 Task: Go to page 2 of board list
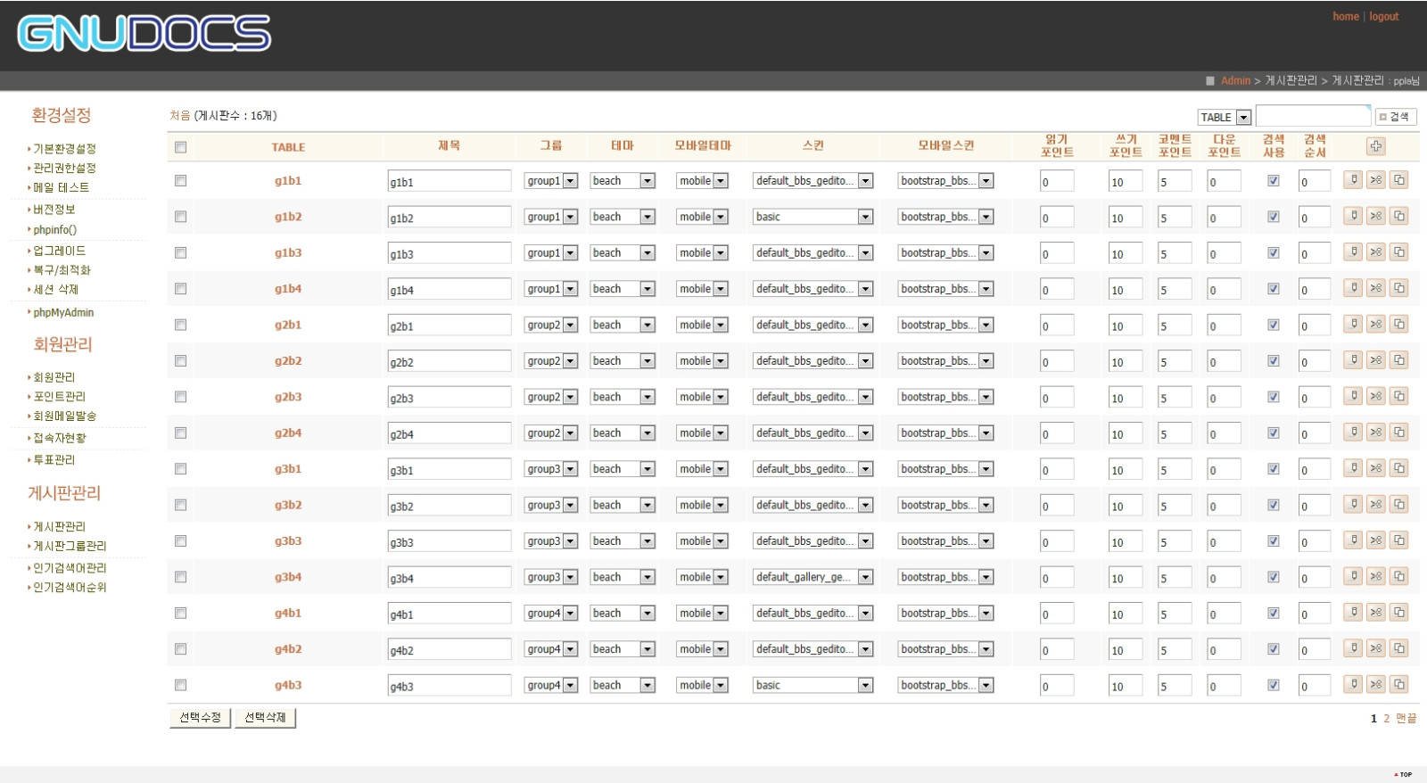(1386, 719)
